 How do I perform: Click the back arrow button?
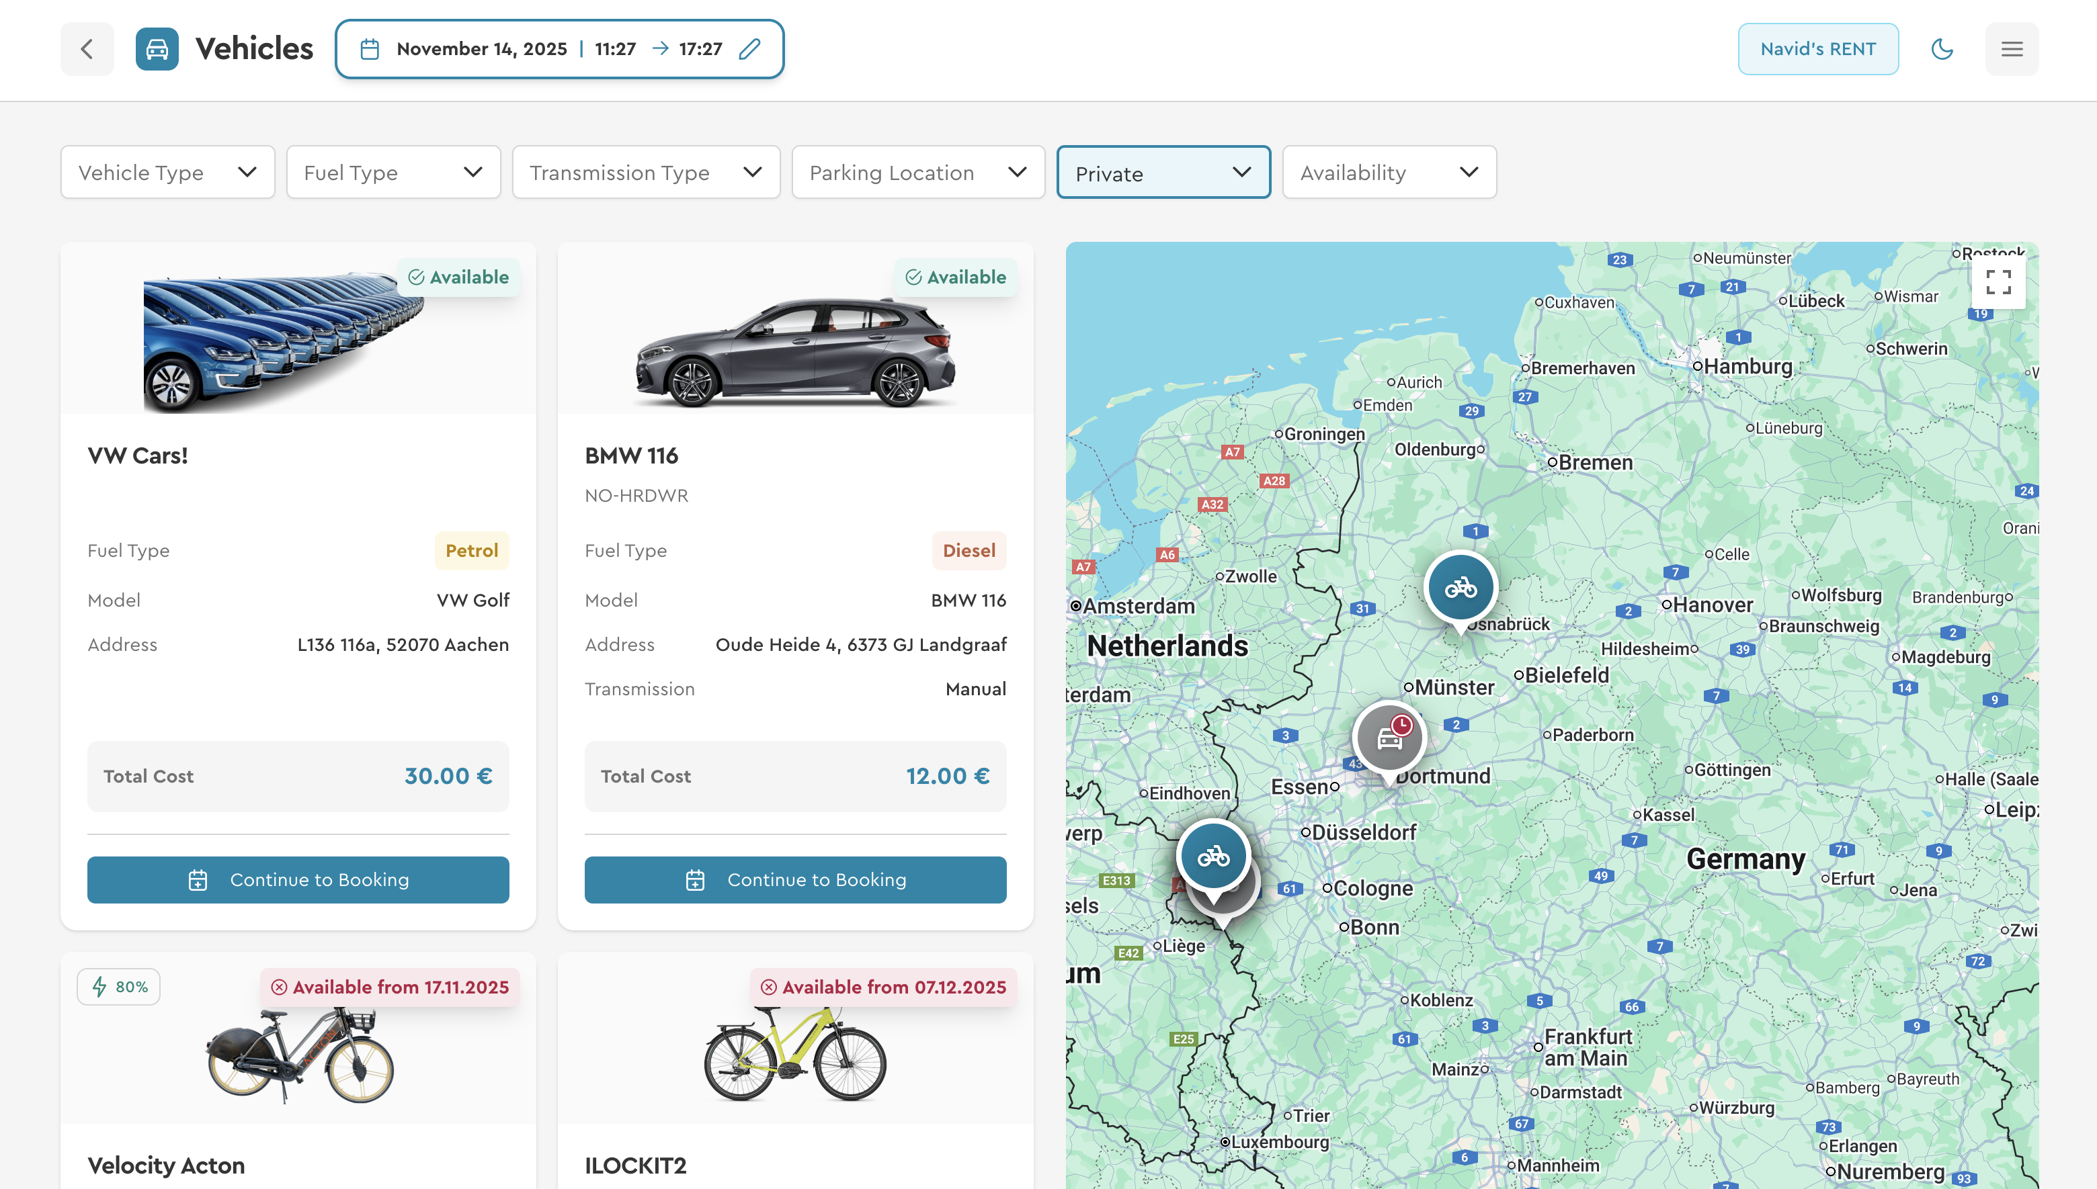[x=87, y=49]
